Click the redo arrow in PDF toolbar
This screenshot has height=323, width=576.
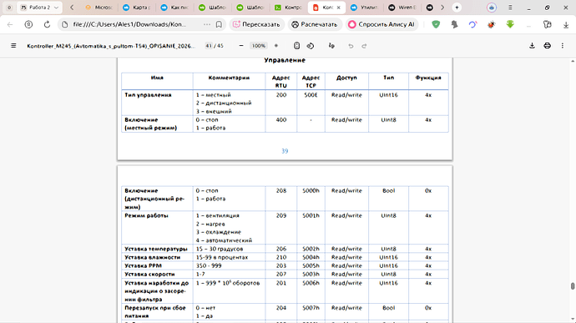[x=364, y=46]
